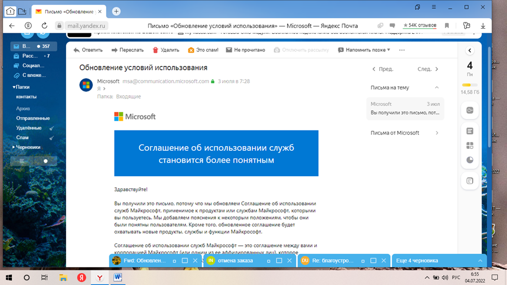Collapse the Письма на тему section
The width and height of the screenshot is (507, 285).
point(437,88)
